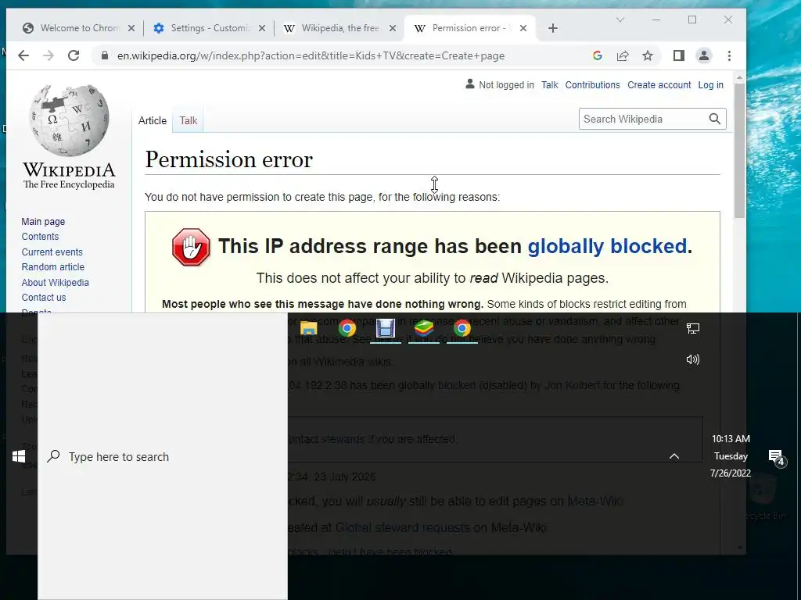Screen dimensions: 801x600
Task: Close the Settings tab
Action: pyautogui.click(x=262, y=28)
